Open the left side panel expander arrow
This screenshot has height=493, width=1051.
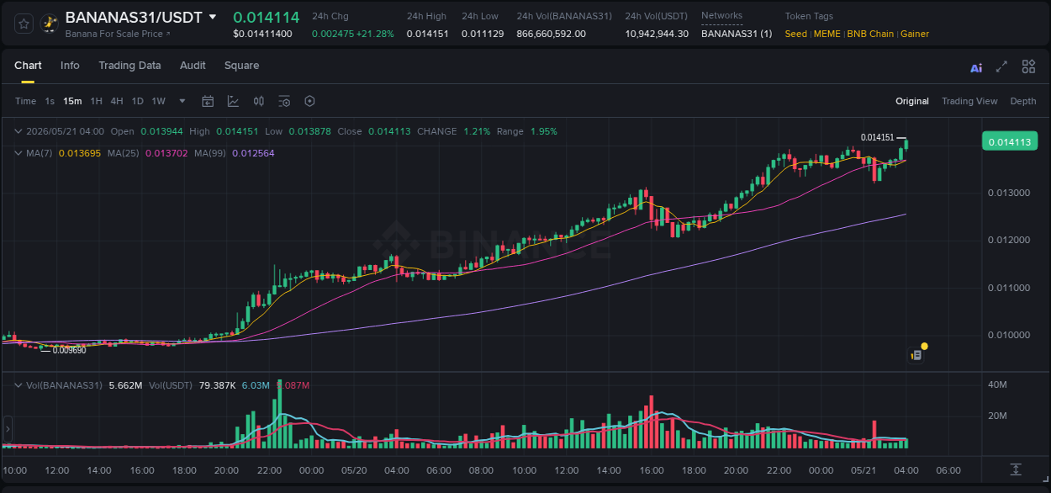pos(8,429)
